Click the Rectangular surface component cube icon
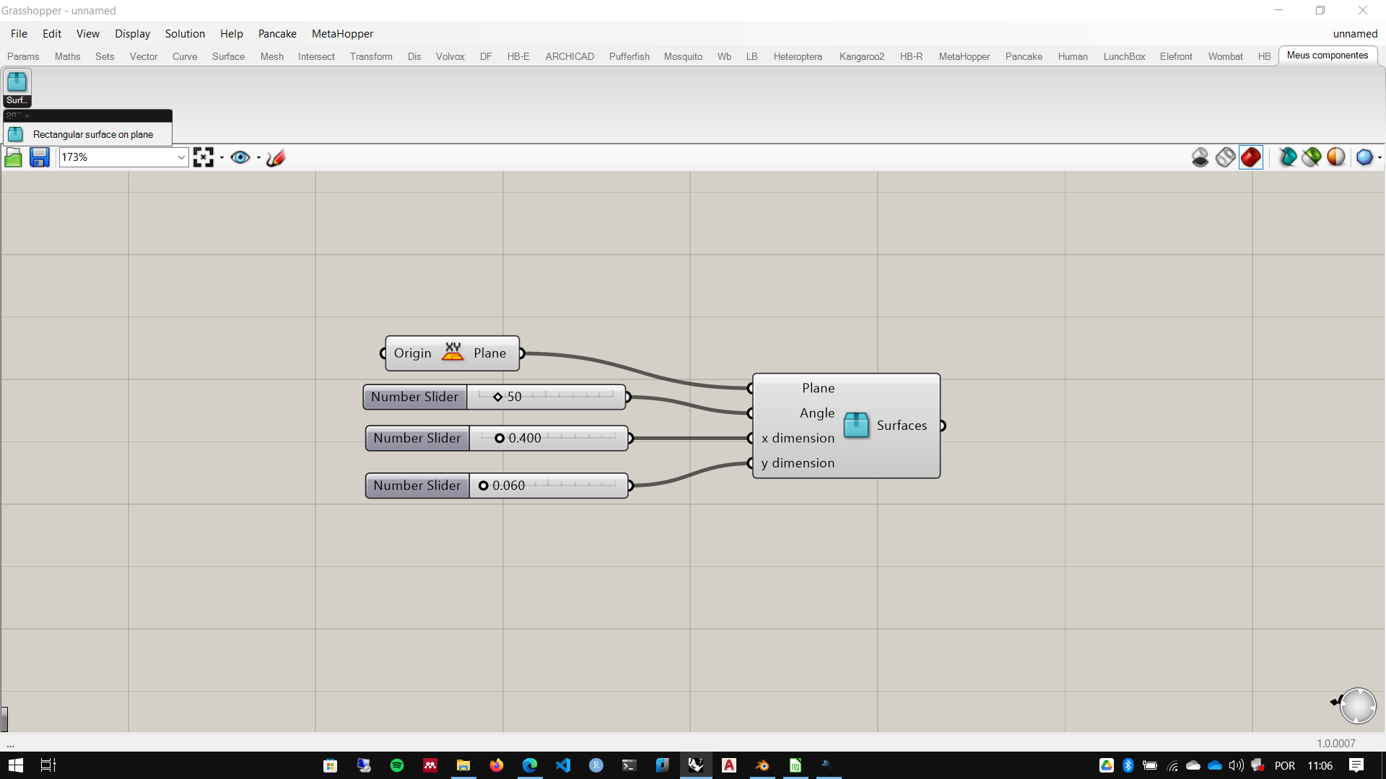Image resolution: width=1386 pixels, height=779 pixels. [856, 425]
